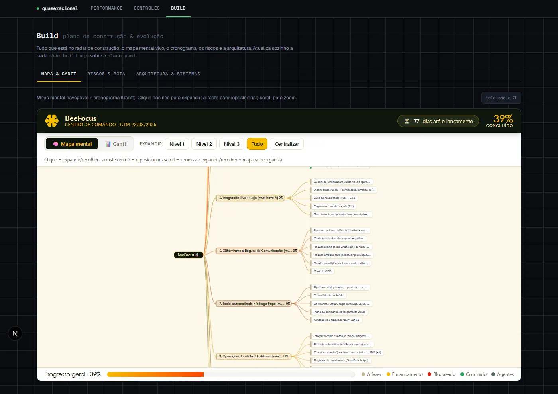Select the Mapa mental view toggle

(x=72, y=144)
